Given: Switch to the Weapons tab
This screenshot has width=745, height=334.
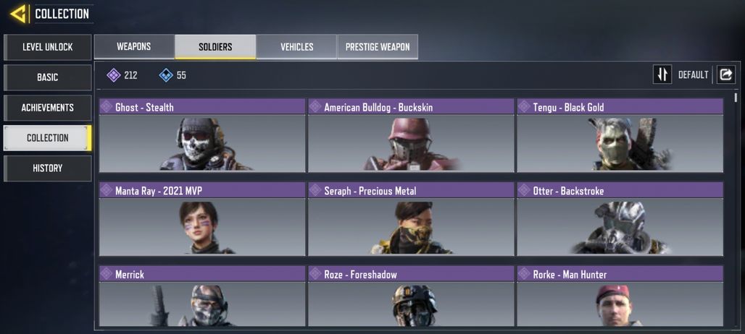Looking at the screenshot, I should 134,46.
